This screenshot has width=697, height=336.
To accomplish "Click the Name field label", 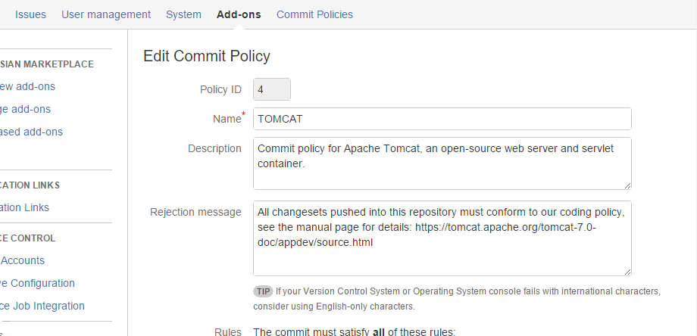I will click(x=227, y=119).
